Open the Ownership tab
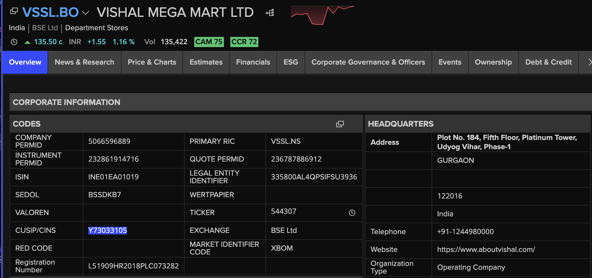This screenshot has height=278, width=592. tap(493, 62)
